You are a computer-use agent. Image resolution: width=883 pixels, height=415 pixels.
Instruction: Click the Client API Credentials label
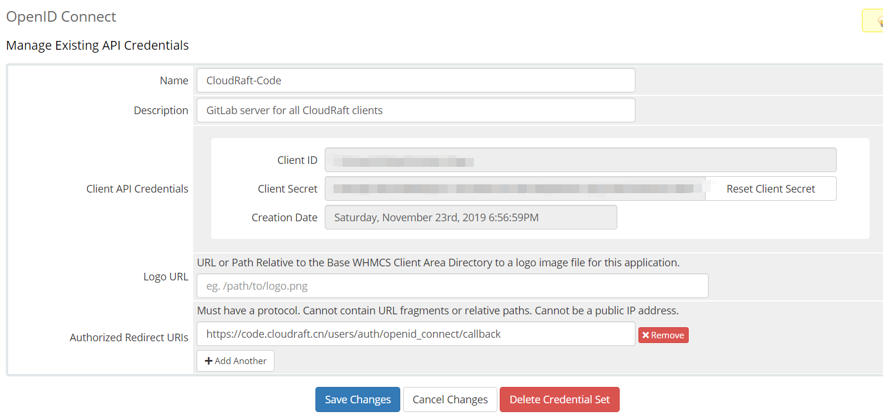tap(137, 189)
